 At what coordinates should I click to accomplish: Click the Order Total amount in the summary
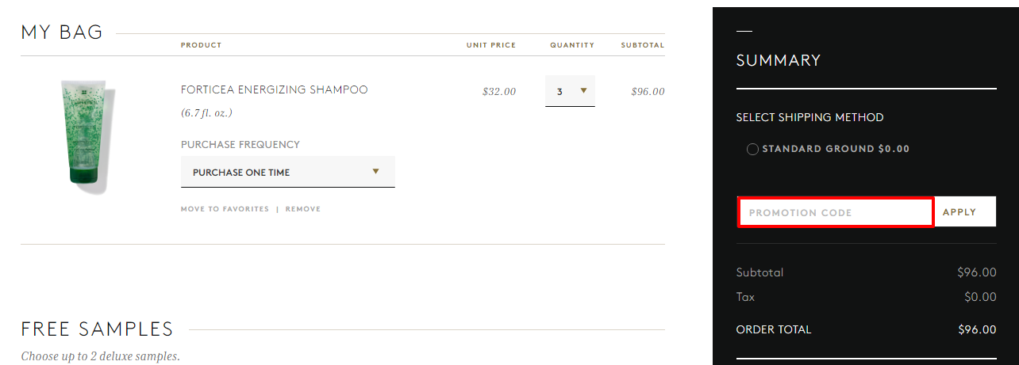coord(977,329)
